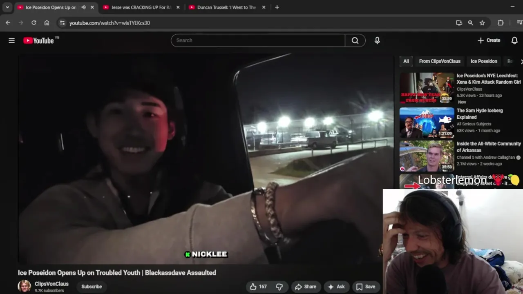Screen dimensions: 523x294
Task: Open the browser home page
Action: [47, 23]
